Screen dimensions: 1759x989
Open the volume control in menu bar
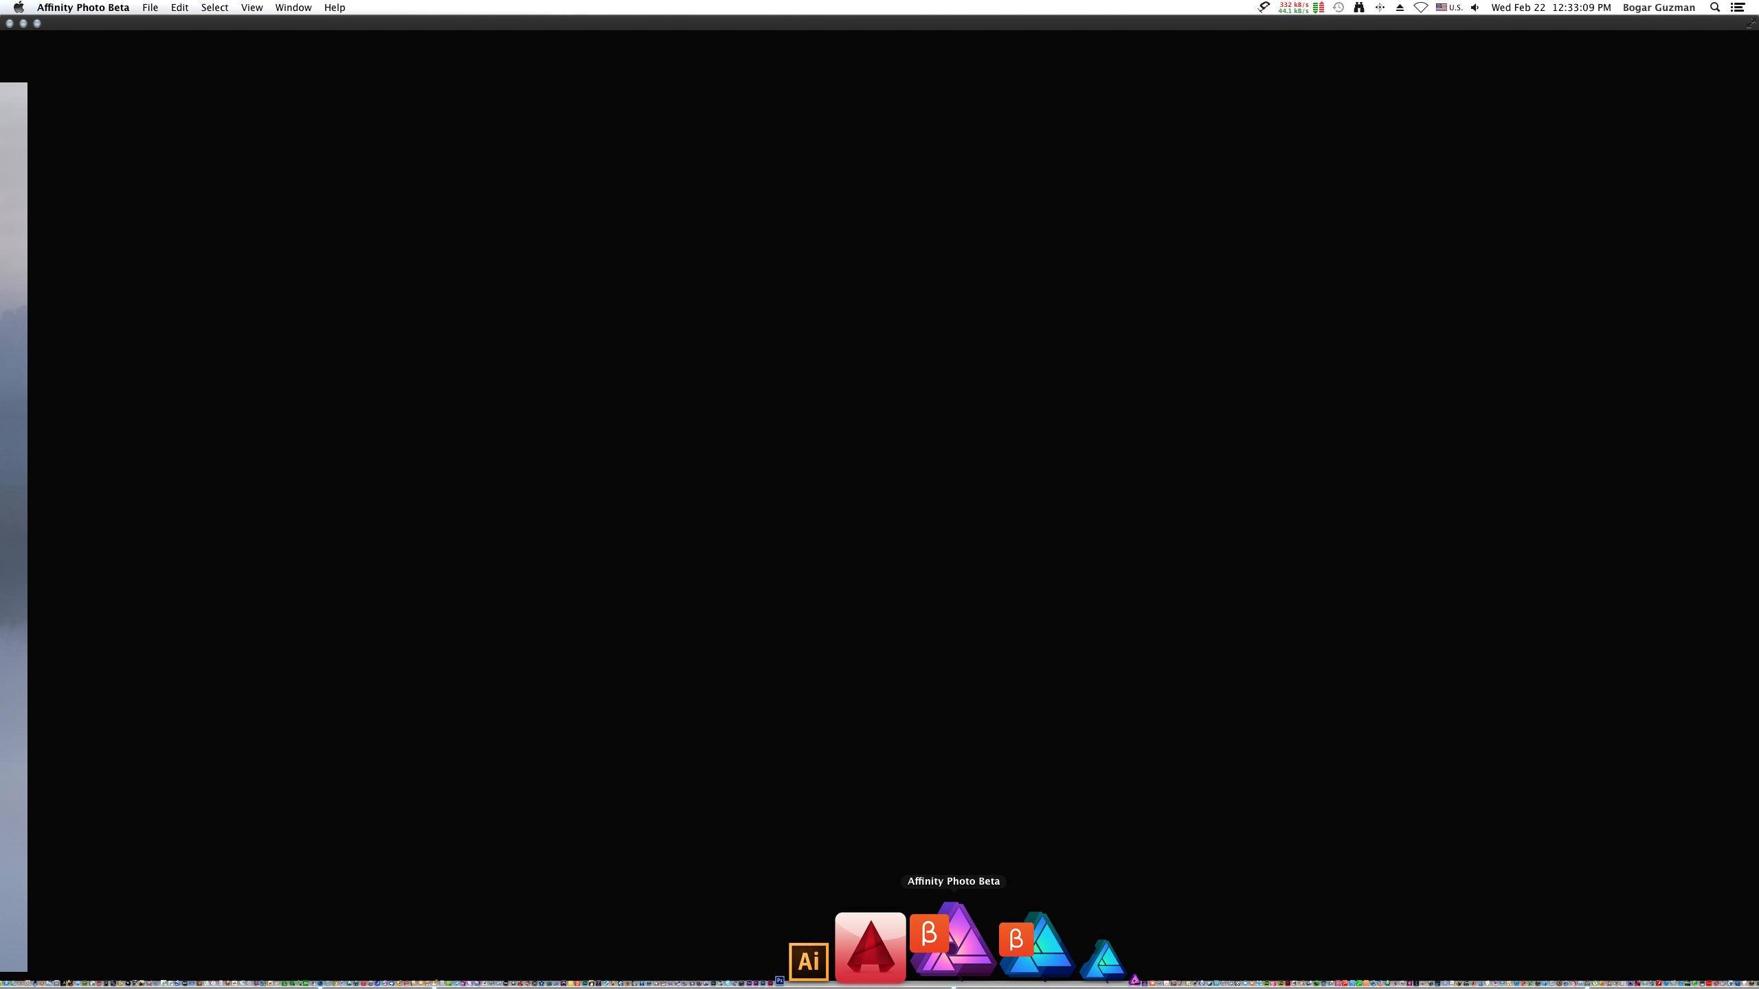[x=1475, y=8]
